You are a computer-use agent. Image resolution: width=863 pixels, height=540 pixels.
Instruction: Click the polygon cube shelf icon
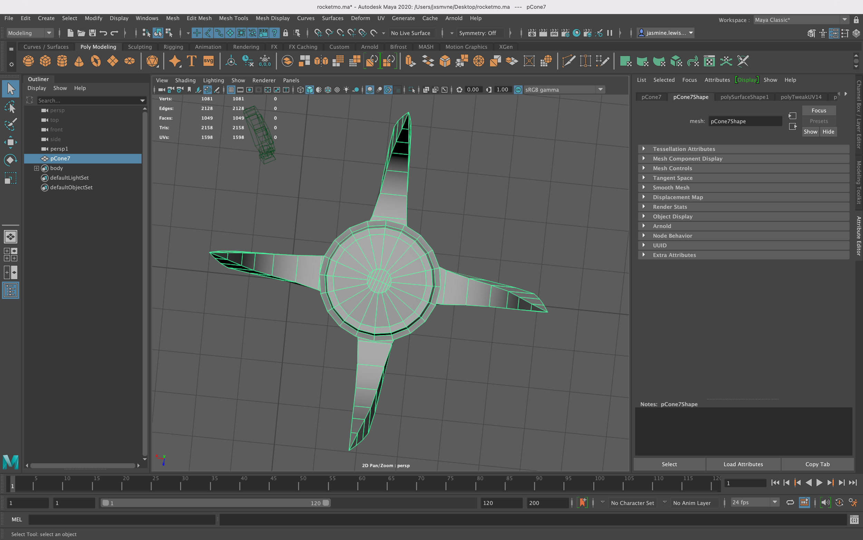coord(45,61)
